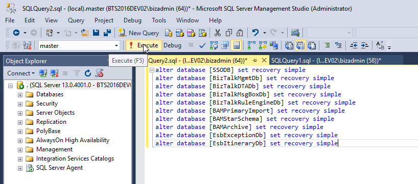Image resolution: width=418 pixels, height=184 pixels.
Task: Refresh the Object Explorer tree
Action: point(88,73)
